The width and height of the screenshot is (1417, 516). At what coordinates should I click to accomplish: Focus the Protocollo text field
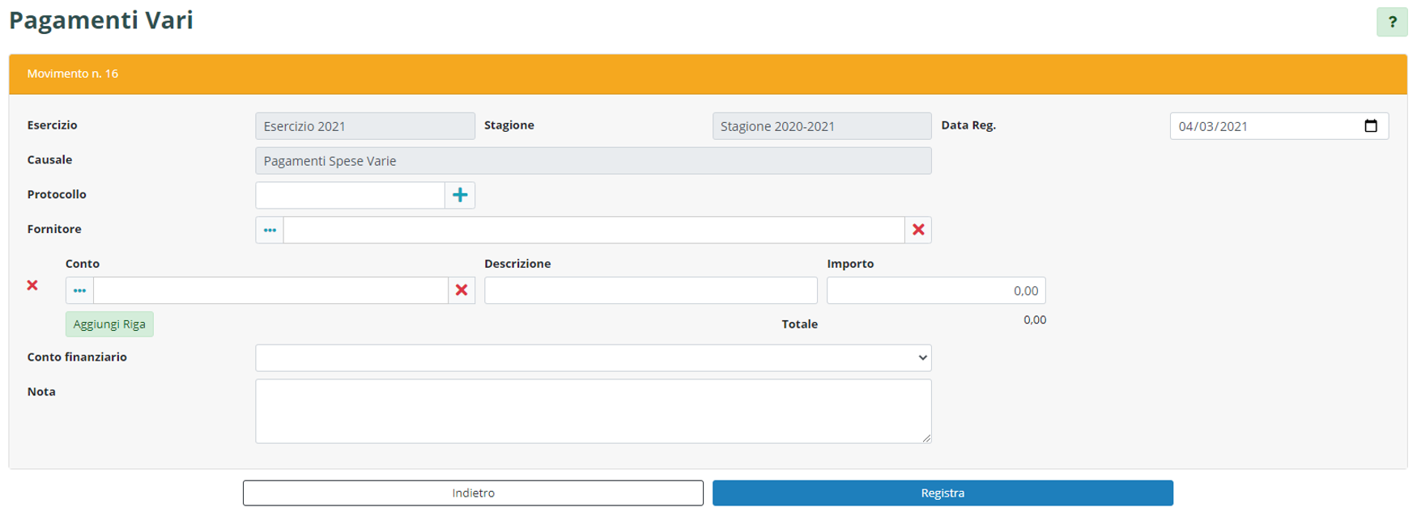pyautogui.click(x=350, y=195)
